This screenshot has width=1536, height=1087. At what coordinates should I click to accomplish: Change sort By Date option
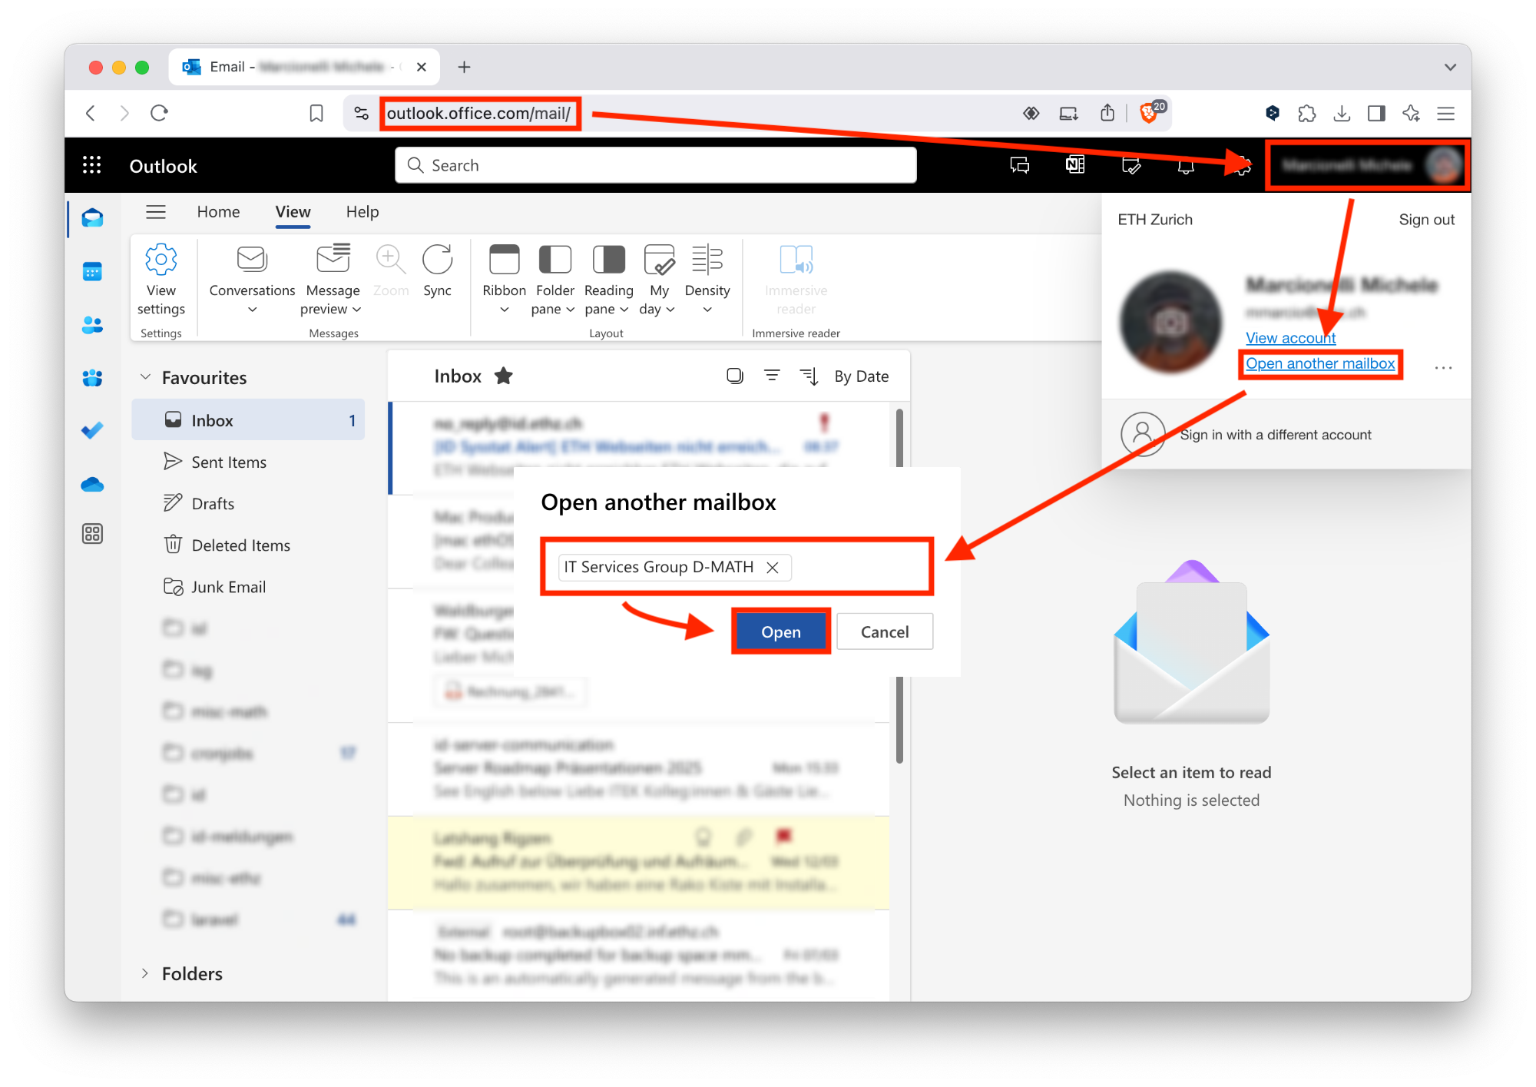(x=861, y=376)
